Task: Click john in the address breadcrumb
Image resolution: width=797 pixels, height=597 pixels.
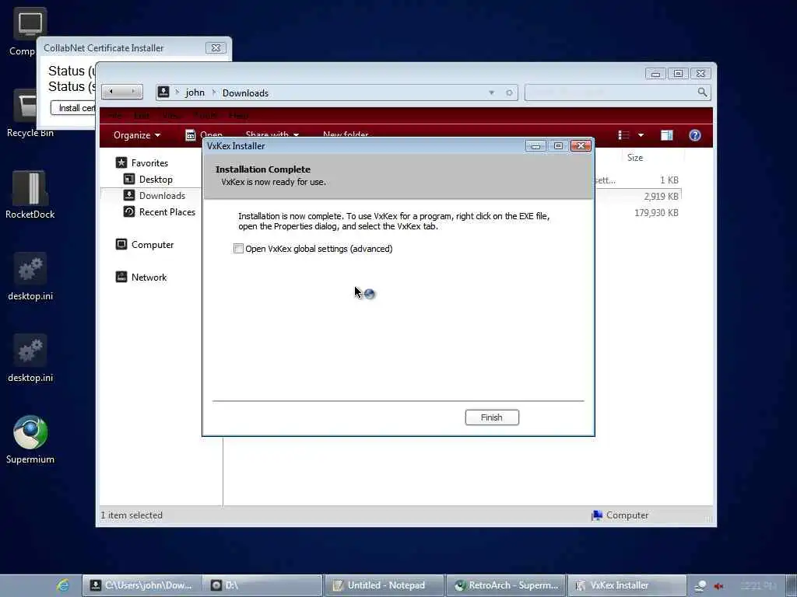Action: [195, 93]
